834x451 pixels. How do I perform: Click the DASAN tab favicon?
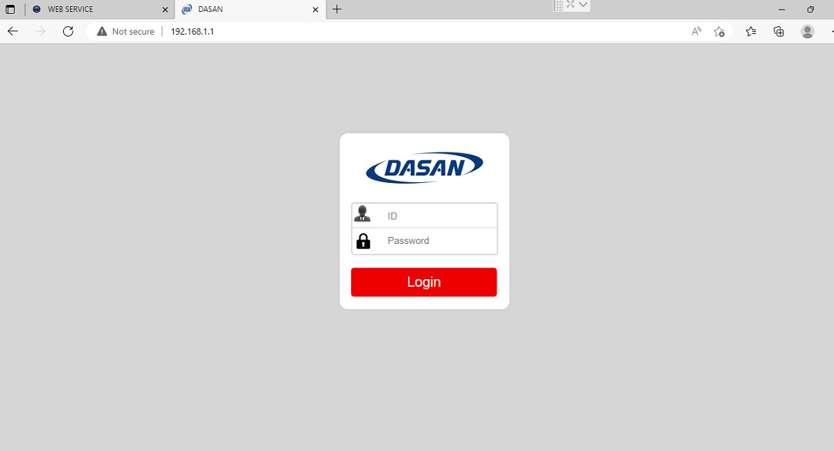[x=186, y=10]
